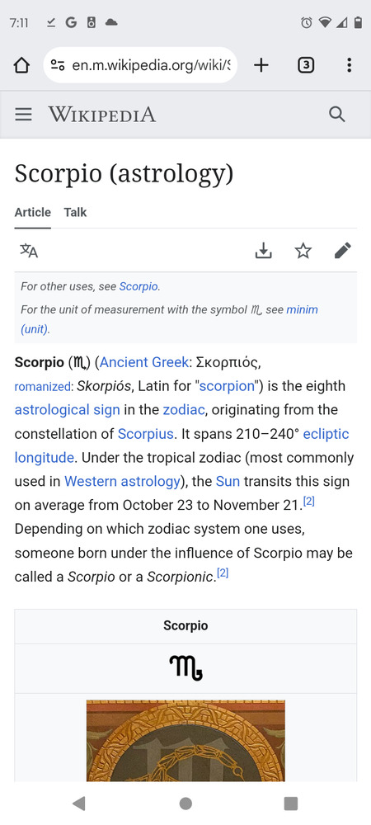
Task: Tap the Android back navigation button
Action: [79, 803]
